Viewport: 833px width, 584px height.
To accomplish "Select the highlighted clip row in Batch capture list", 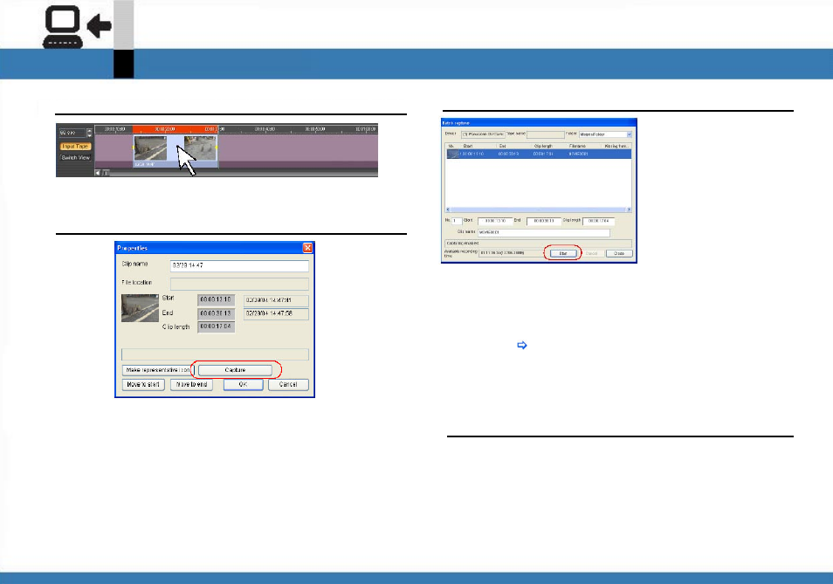I will (x=538, y=154).
